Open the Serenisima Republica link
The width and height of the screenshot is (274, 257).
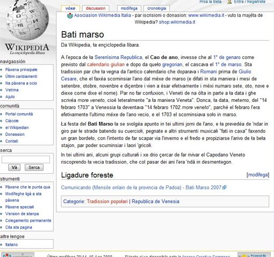tap(118, 57)
